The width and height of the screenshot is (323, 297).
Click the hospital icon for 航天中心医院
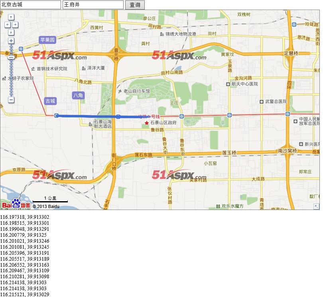click(x=228, y=84)
